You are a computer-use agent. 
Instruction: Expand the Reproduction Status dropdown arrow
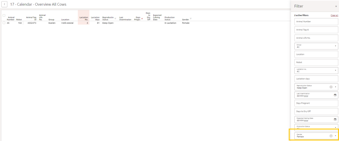336,87
